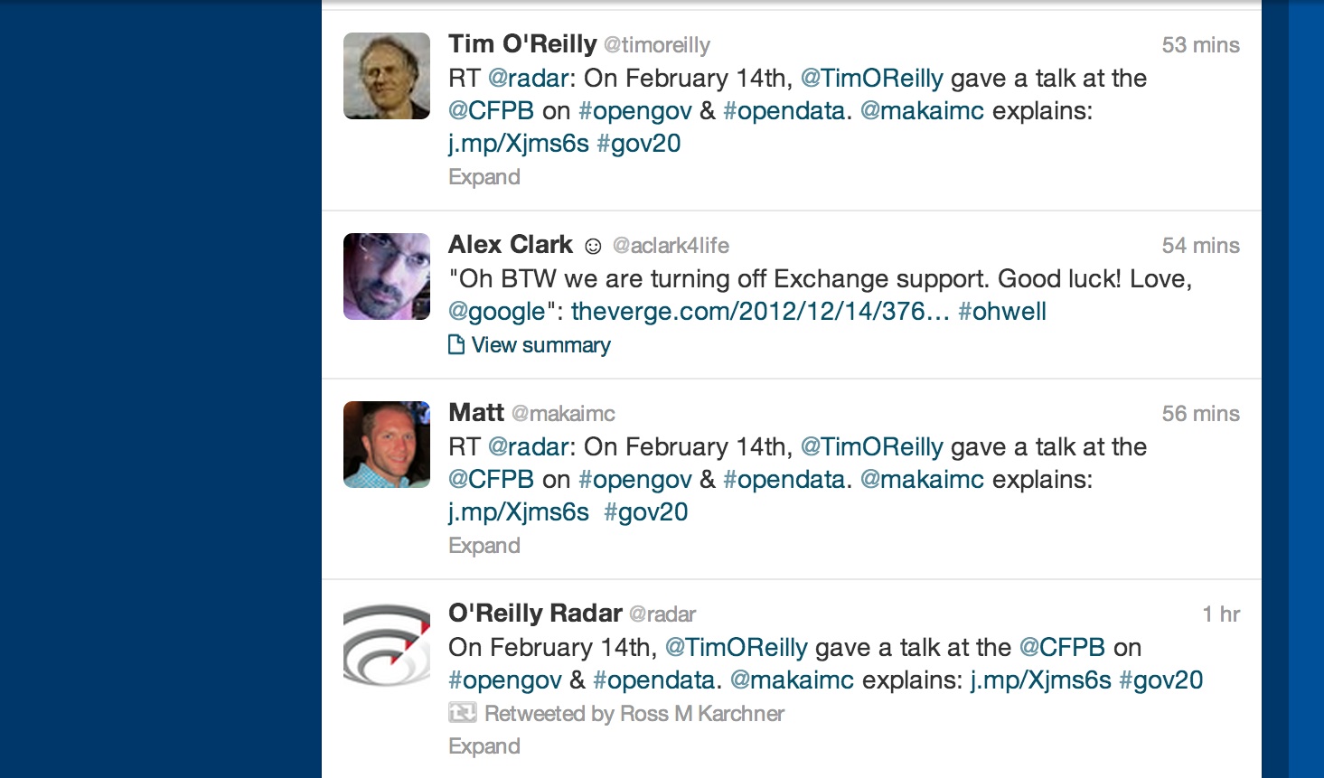The height and width of the screenshot is (778, 1324).
Task: Click @google mention in Alex Clark's tweet
Action: pyautogui.click(x=497, y=313)
